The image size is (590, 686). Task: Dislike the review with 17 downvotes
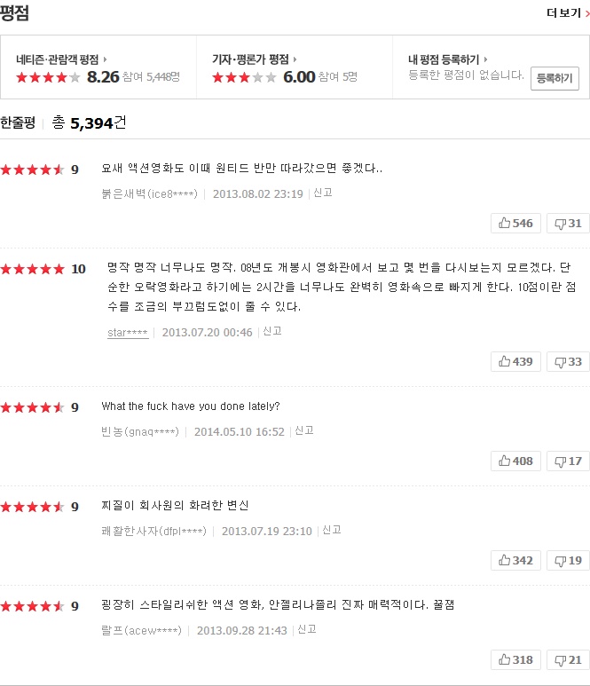click(x=568, y=461)
